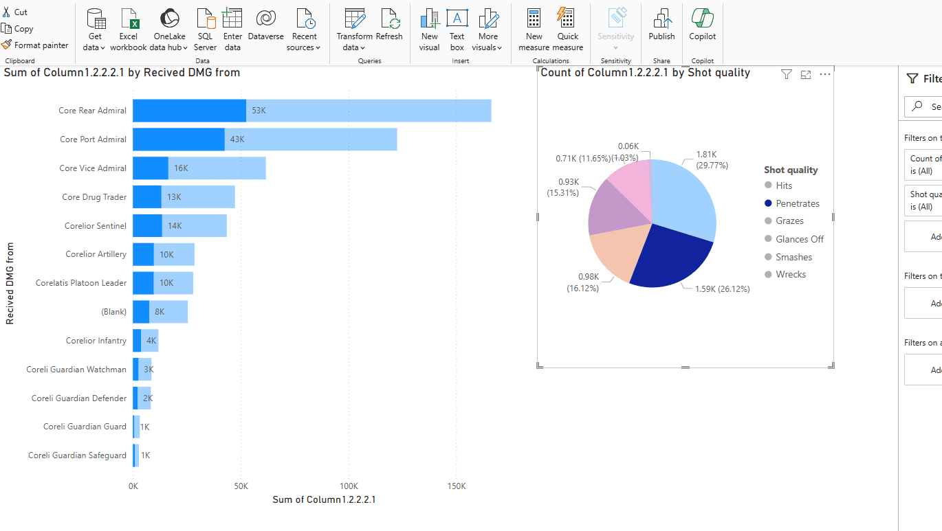
Task: Click the SQL Server icon
Action: (x=205, y=30)
